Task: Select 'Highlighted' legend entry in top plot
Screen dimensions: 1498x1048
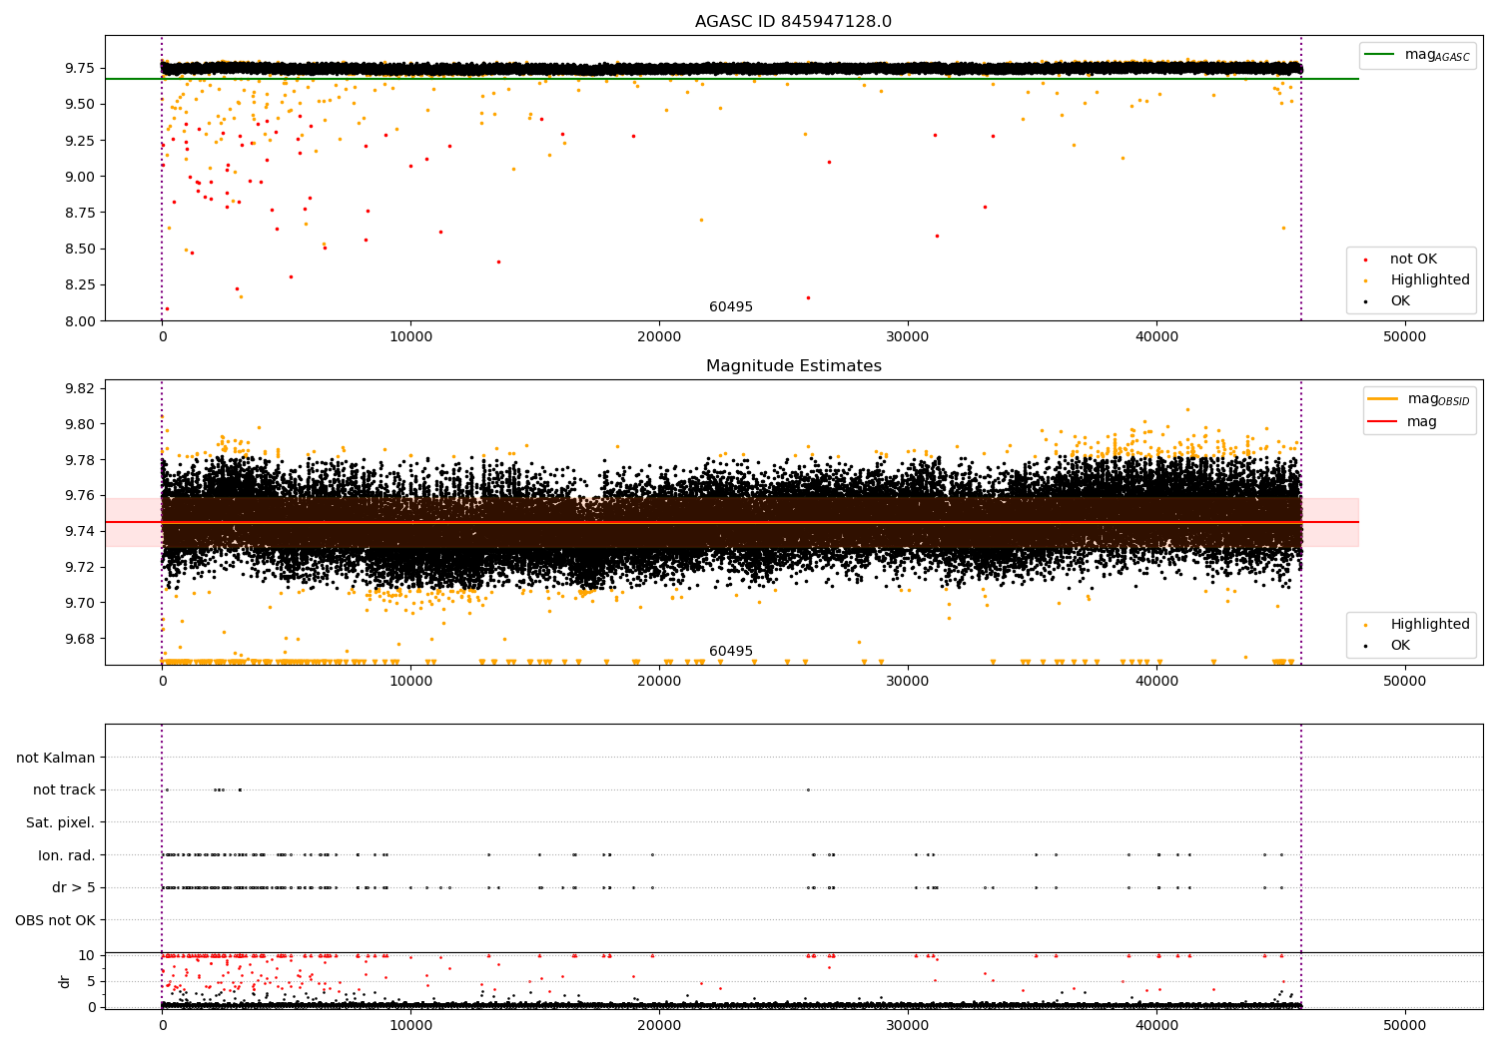Action: [x=1417, y=280]
